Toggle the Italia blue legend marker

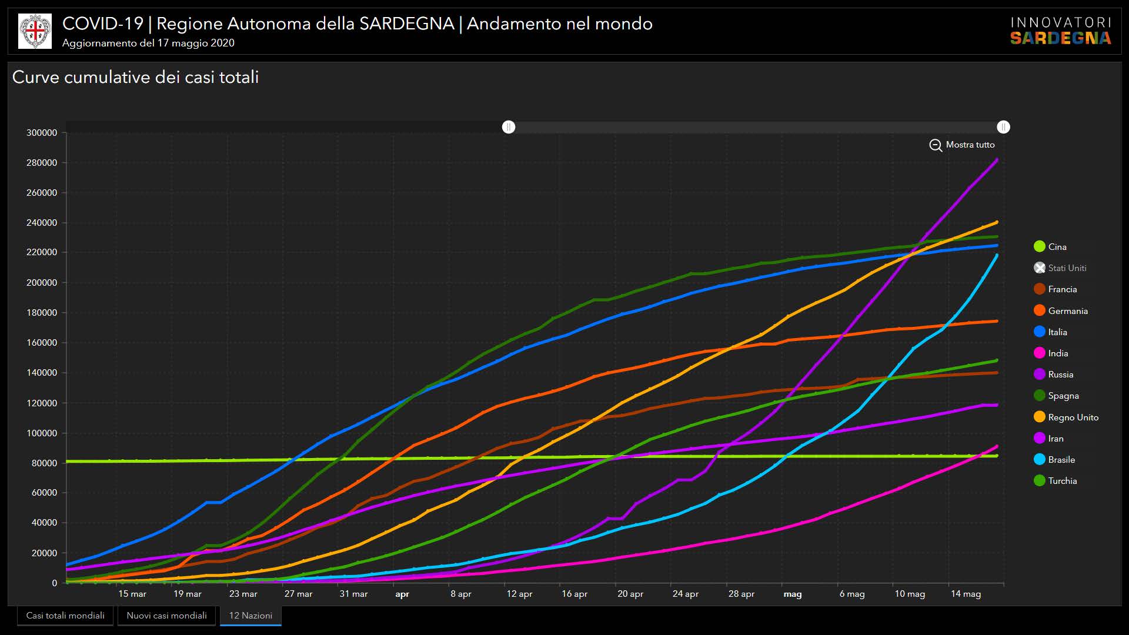(x=1040, y=332)
